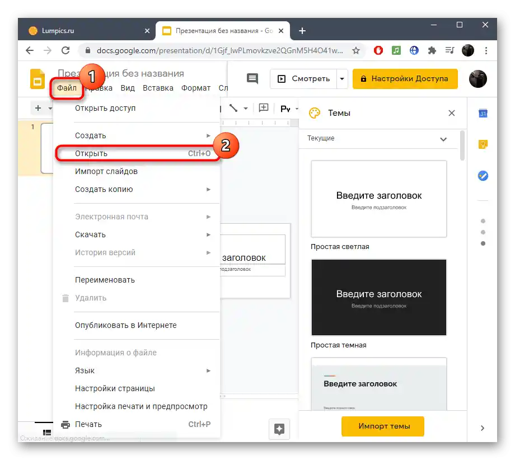515x460 pixels.
Task: Select the line tool in toolbar
Action: [x=233, y=108]
